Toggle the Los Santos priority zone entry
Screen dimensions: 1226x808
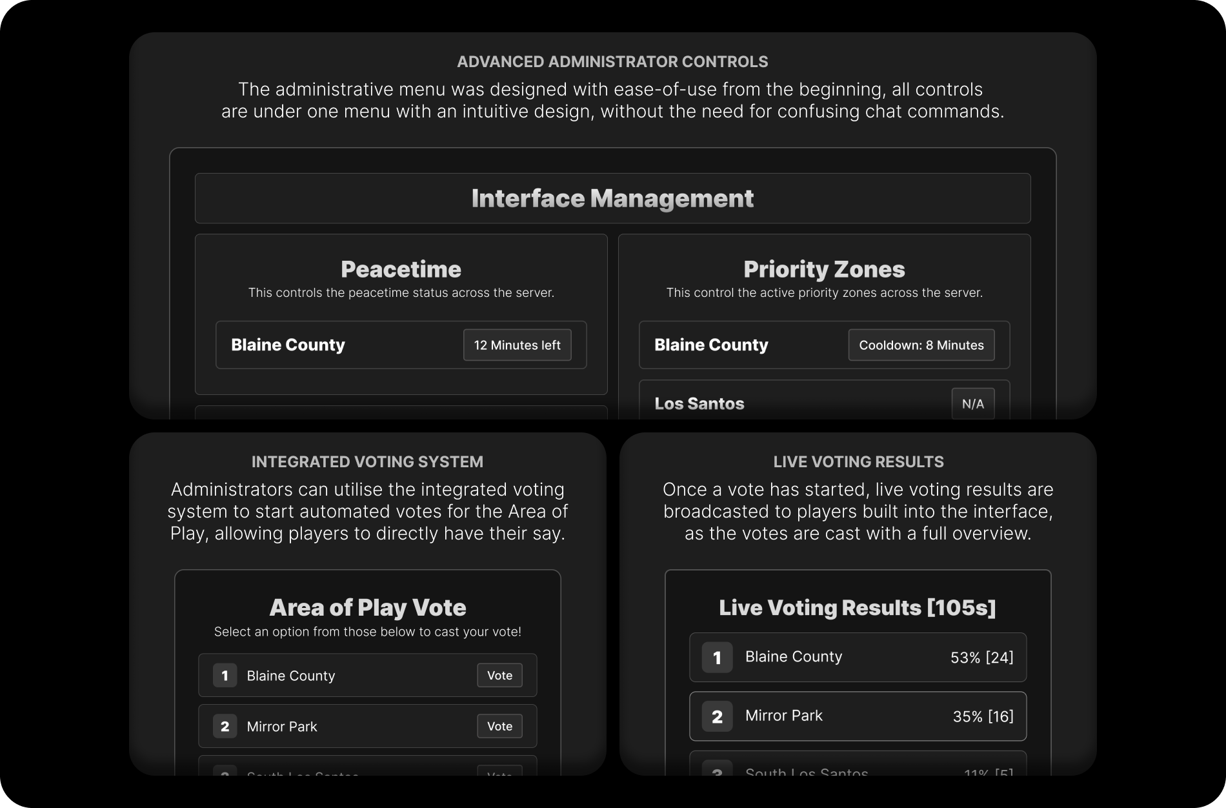coord(824,403)
